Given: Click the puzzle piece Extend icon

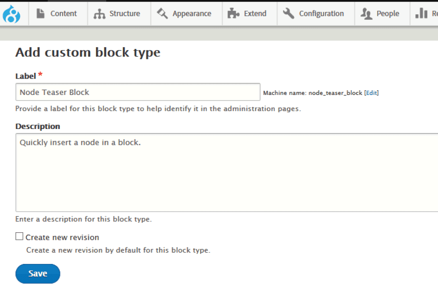Looking at the screenshot, I should tap(234, 14).
